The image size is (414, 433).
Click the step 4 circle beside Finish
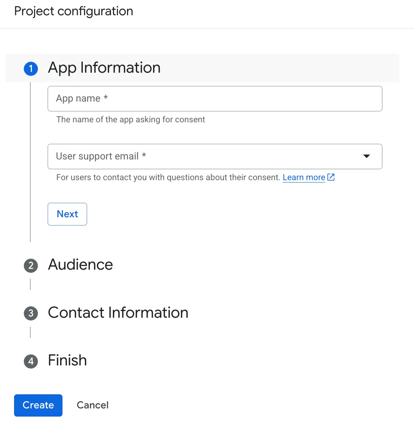tap(30, 361)
